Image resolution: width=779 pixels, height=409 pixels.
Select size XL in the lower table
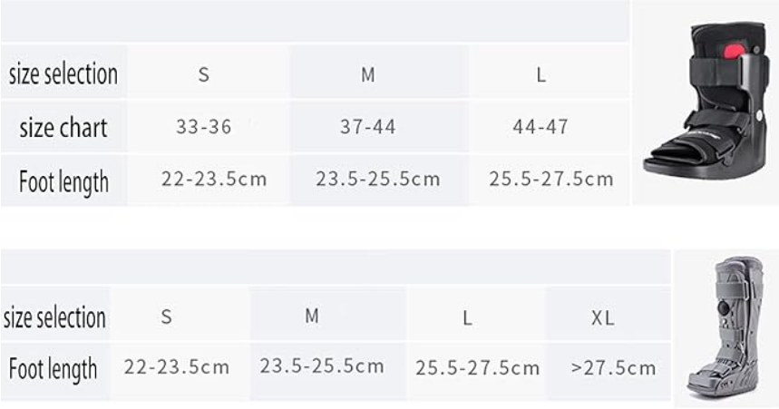(603, 318)
